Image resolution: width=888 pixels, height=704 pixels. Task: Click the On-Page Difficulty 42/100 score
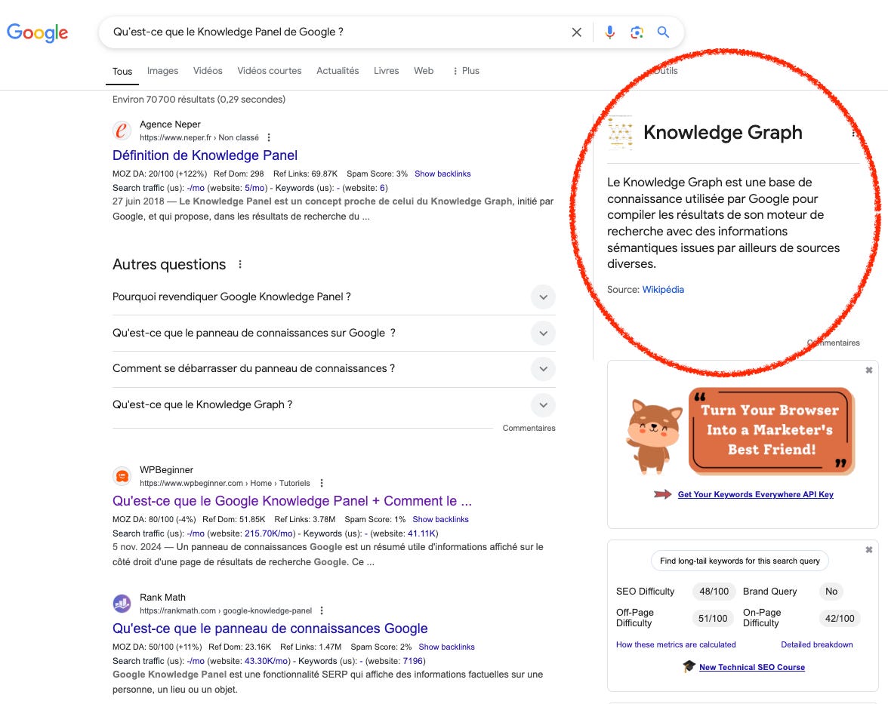[x=840, y=619]
